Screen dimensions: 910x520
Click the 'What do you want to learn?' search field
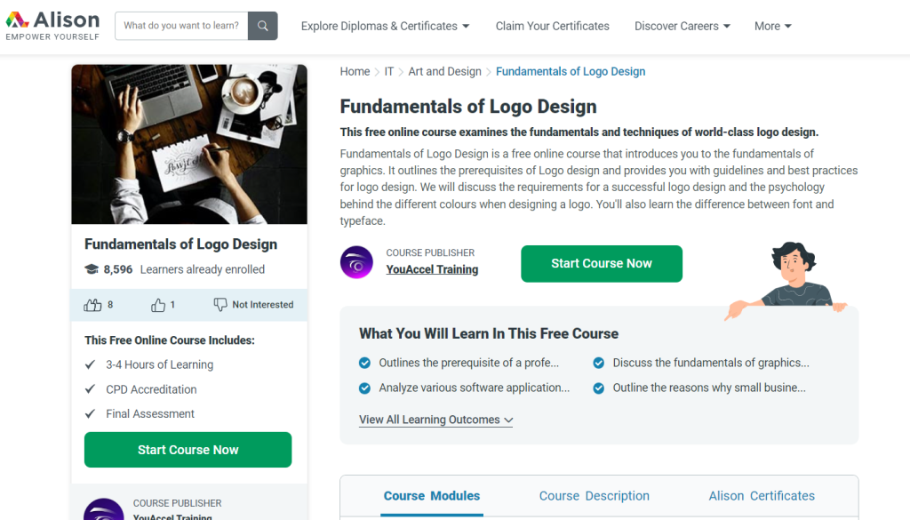(x=180, y=26)
